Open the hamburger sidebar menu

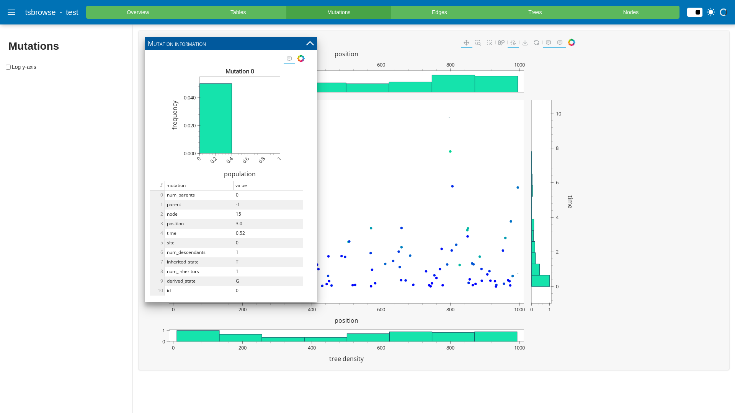(11, 12)
